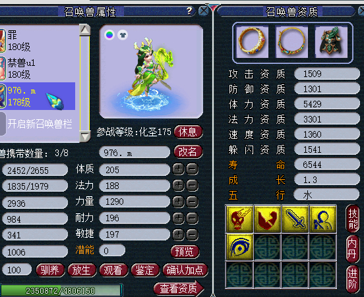This screenshot has width=364, height=297.
Task: Click the 休息 button
Action: [188, 132]
